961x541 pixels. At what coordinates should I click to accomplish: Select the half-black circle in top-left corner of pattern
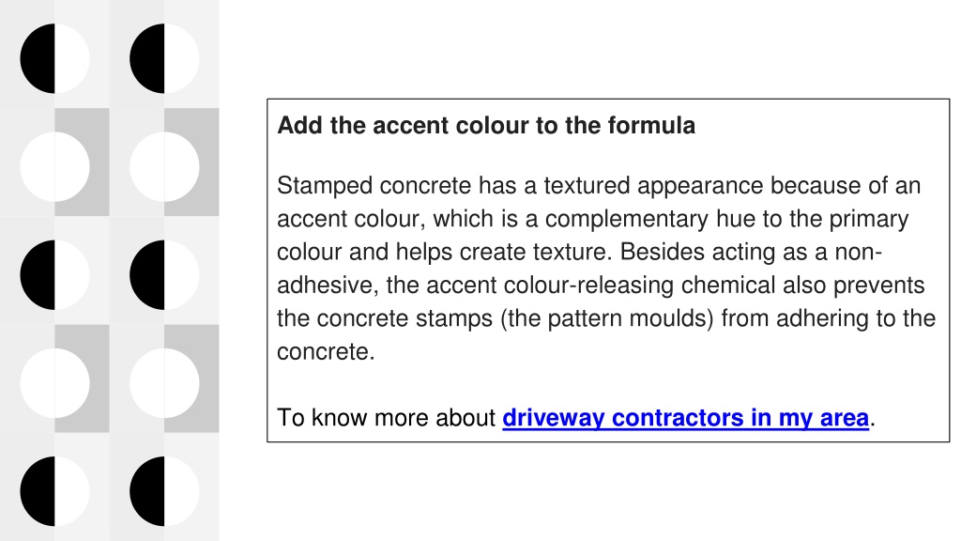pos(54,59)
